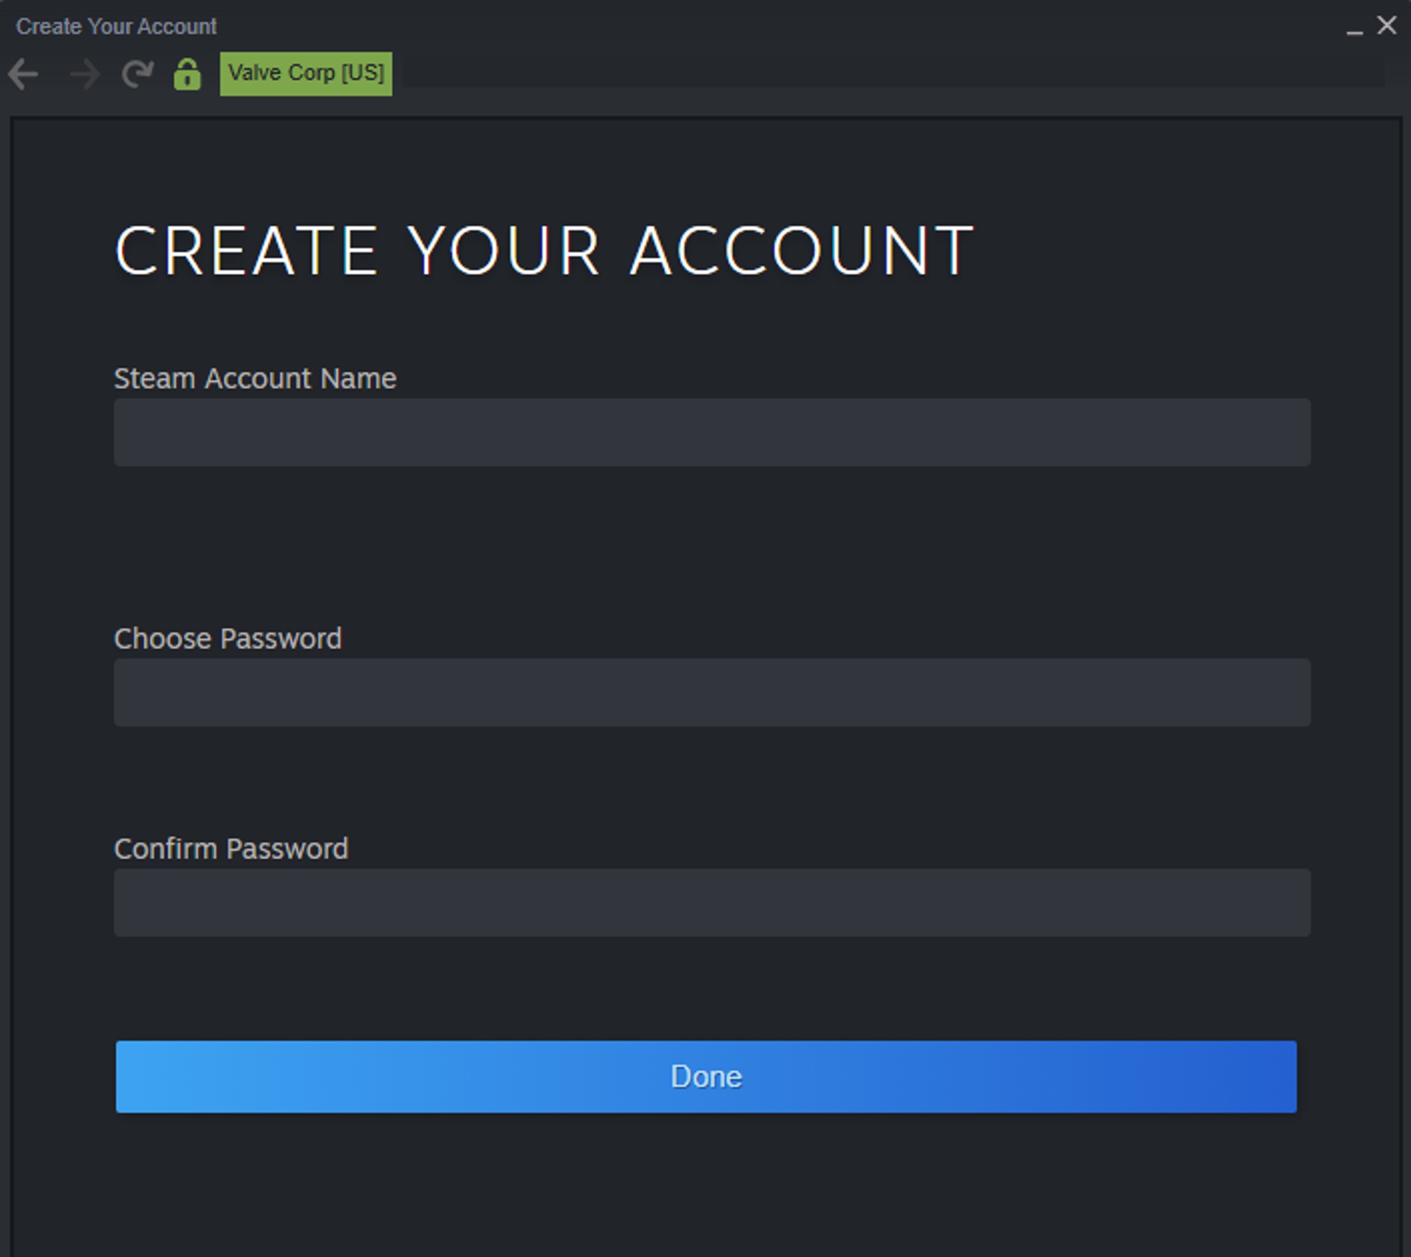Select the Choose Password label
Image resolution: width=1411 pixels, height=1257 pixels.
pos(229,639)
